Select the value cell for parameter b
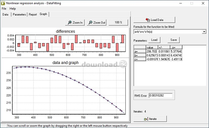Image resolution: width=209 pixels, height=128 pixels. coord(152,55)
